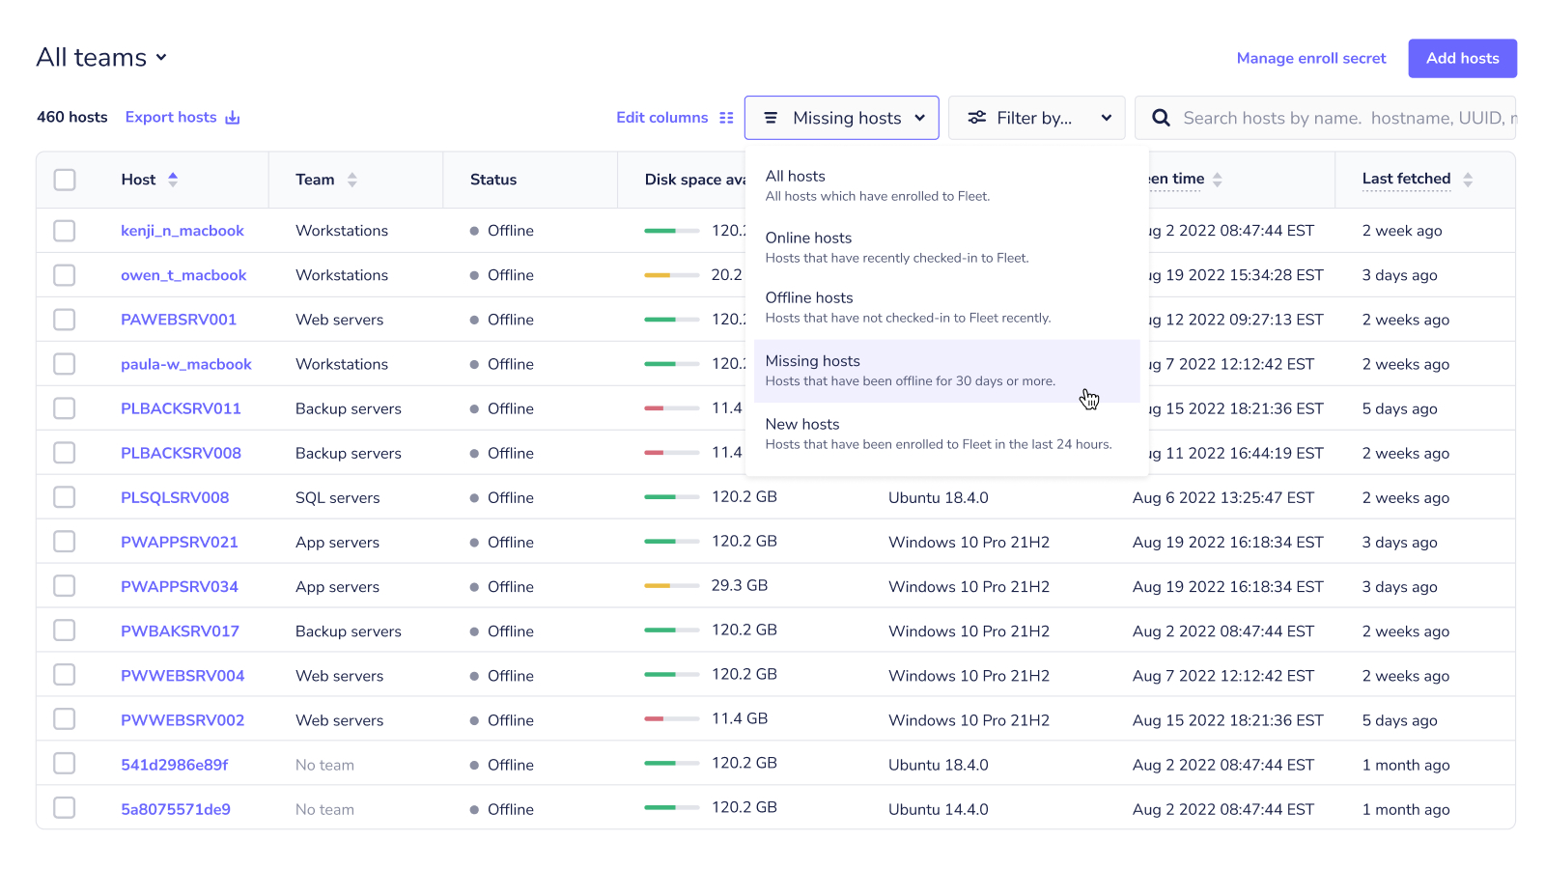This screenshot has width=1545, height=869.
Task: Choose Online hosts option
Action: coord(946,247)
